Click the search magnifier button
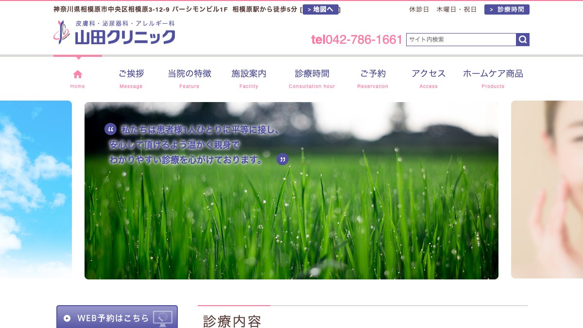 click(x=523, y=40)
